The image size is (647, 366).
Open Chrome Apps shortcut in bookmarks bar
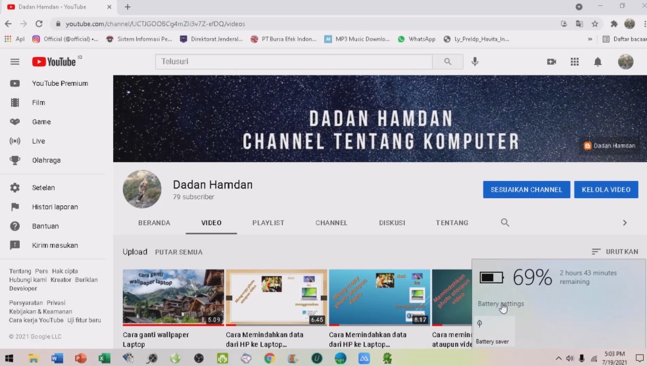[x=14, y=39]
